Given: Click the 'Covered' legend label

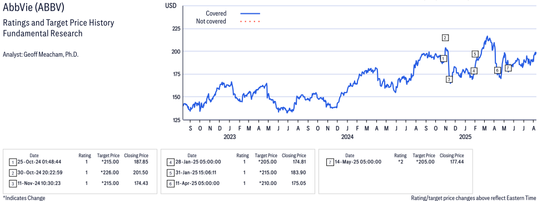Looking at the screenshot, I should [x=216, y=13].
